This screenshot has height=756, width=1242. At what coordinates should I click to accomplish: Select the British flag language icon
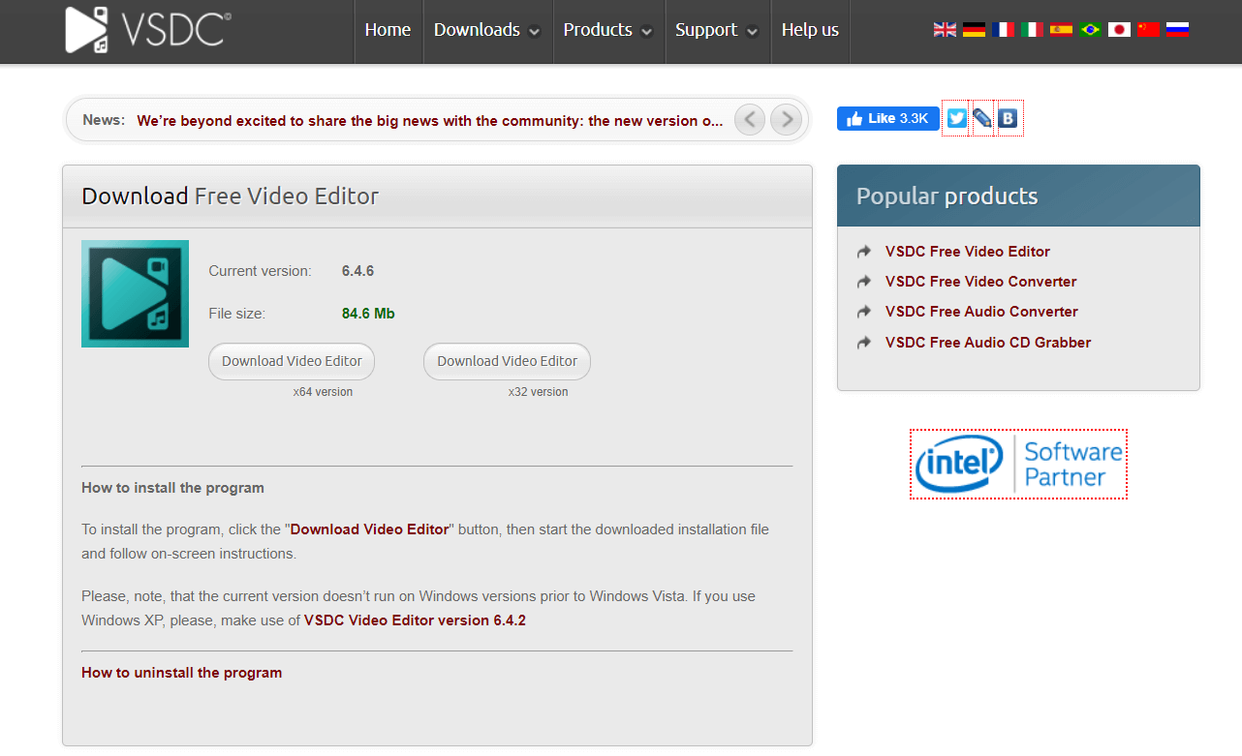[945, 29]
